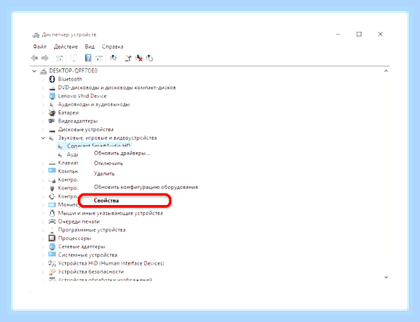The image size is (420, 322).
Task: Click the update driver toolbar icon
Action: point(128,58)
